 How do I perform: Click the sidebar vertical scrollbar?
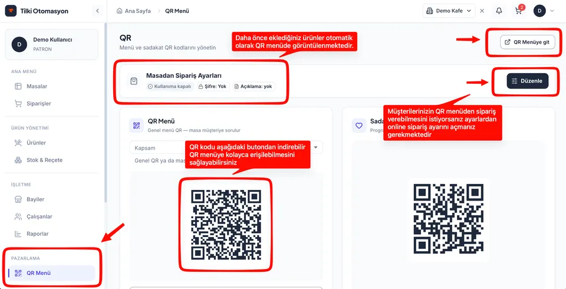pos(105,112)
